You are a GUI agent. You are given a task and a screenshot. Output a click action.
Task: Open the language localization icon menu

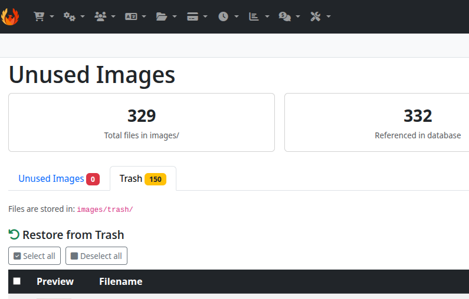[x=131, y=16]
